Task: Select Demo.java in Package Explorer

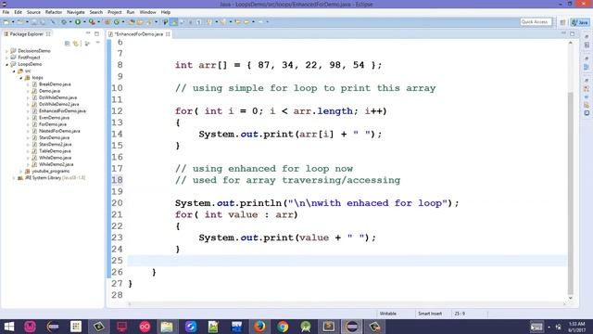Action: [49, 91]
